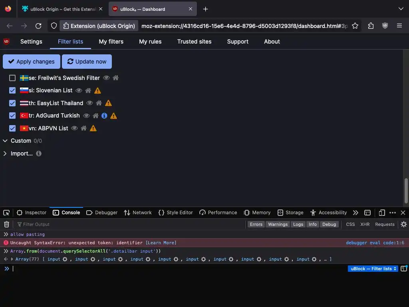Click the tracking protection shield icon
Viewport: 409px width, 307px height.
click(54, 26)
